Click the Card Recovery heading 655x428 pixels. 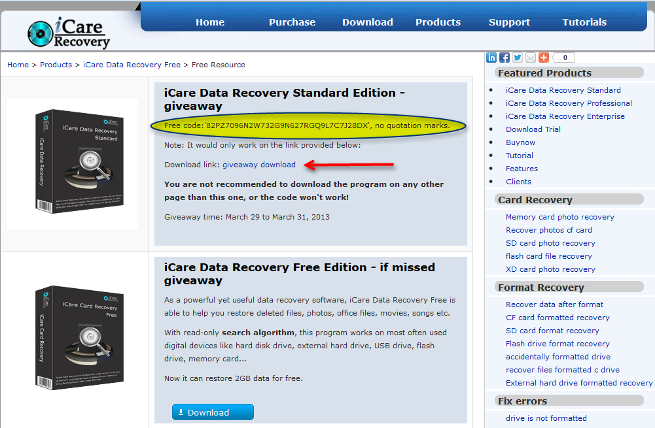coord(535,200)
